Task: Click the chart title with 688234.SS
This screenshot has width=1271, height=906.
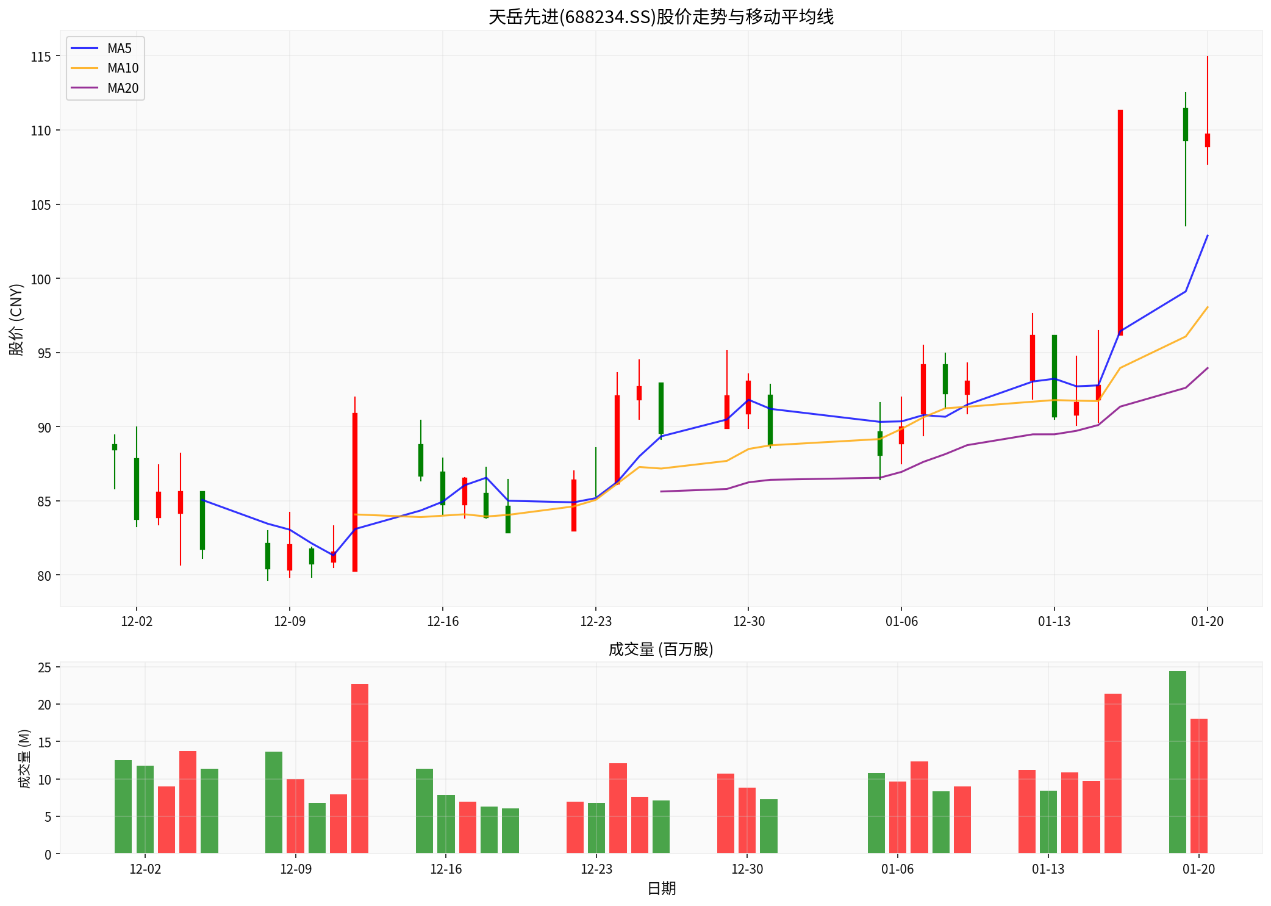Action: pos(661,16)
